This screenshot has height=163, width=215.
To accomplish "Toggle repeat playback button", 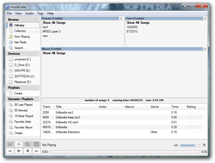I will 28,144.
